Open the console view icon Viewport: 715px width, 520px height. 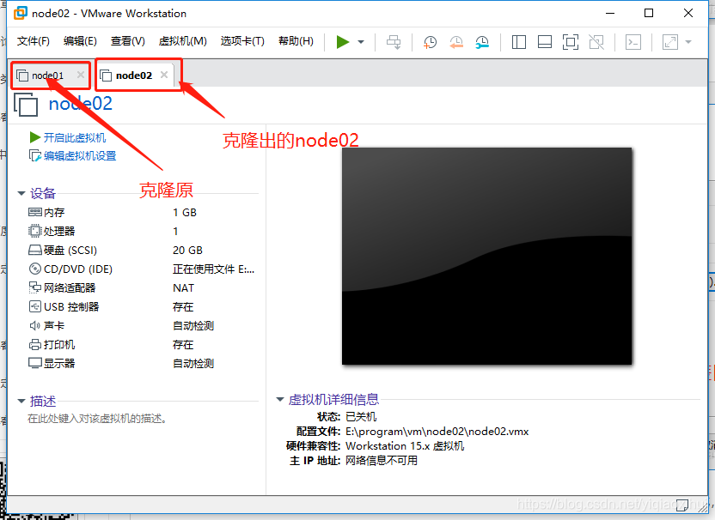click(x=632, y=42)
